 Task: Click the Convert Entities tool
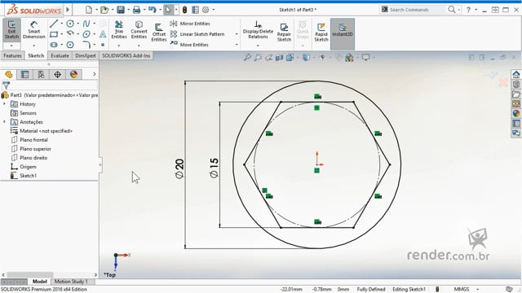(139, 30)
